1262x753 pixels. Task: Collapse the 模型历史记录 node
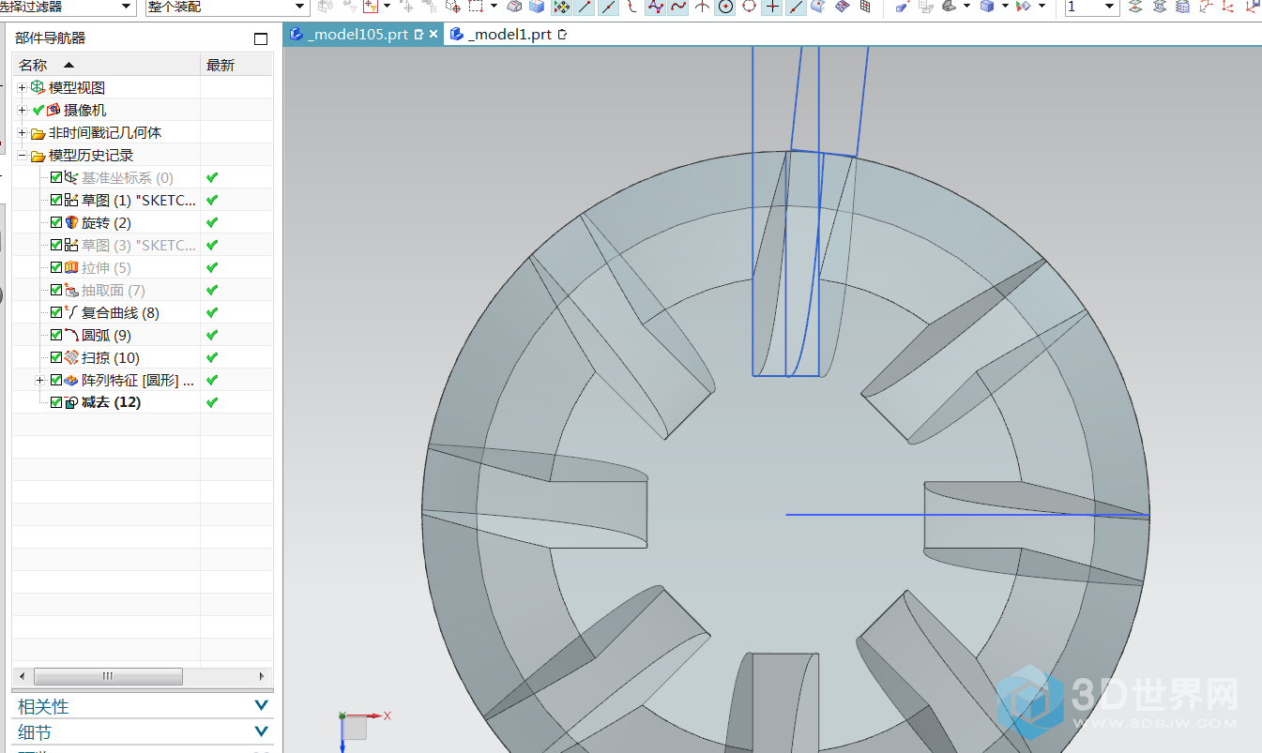coord(23,155)
